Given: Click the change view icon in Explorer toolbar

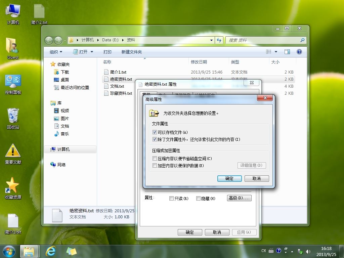Looking at the screenshot, I should coord(268,52).
